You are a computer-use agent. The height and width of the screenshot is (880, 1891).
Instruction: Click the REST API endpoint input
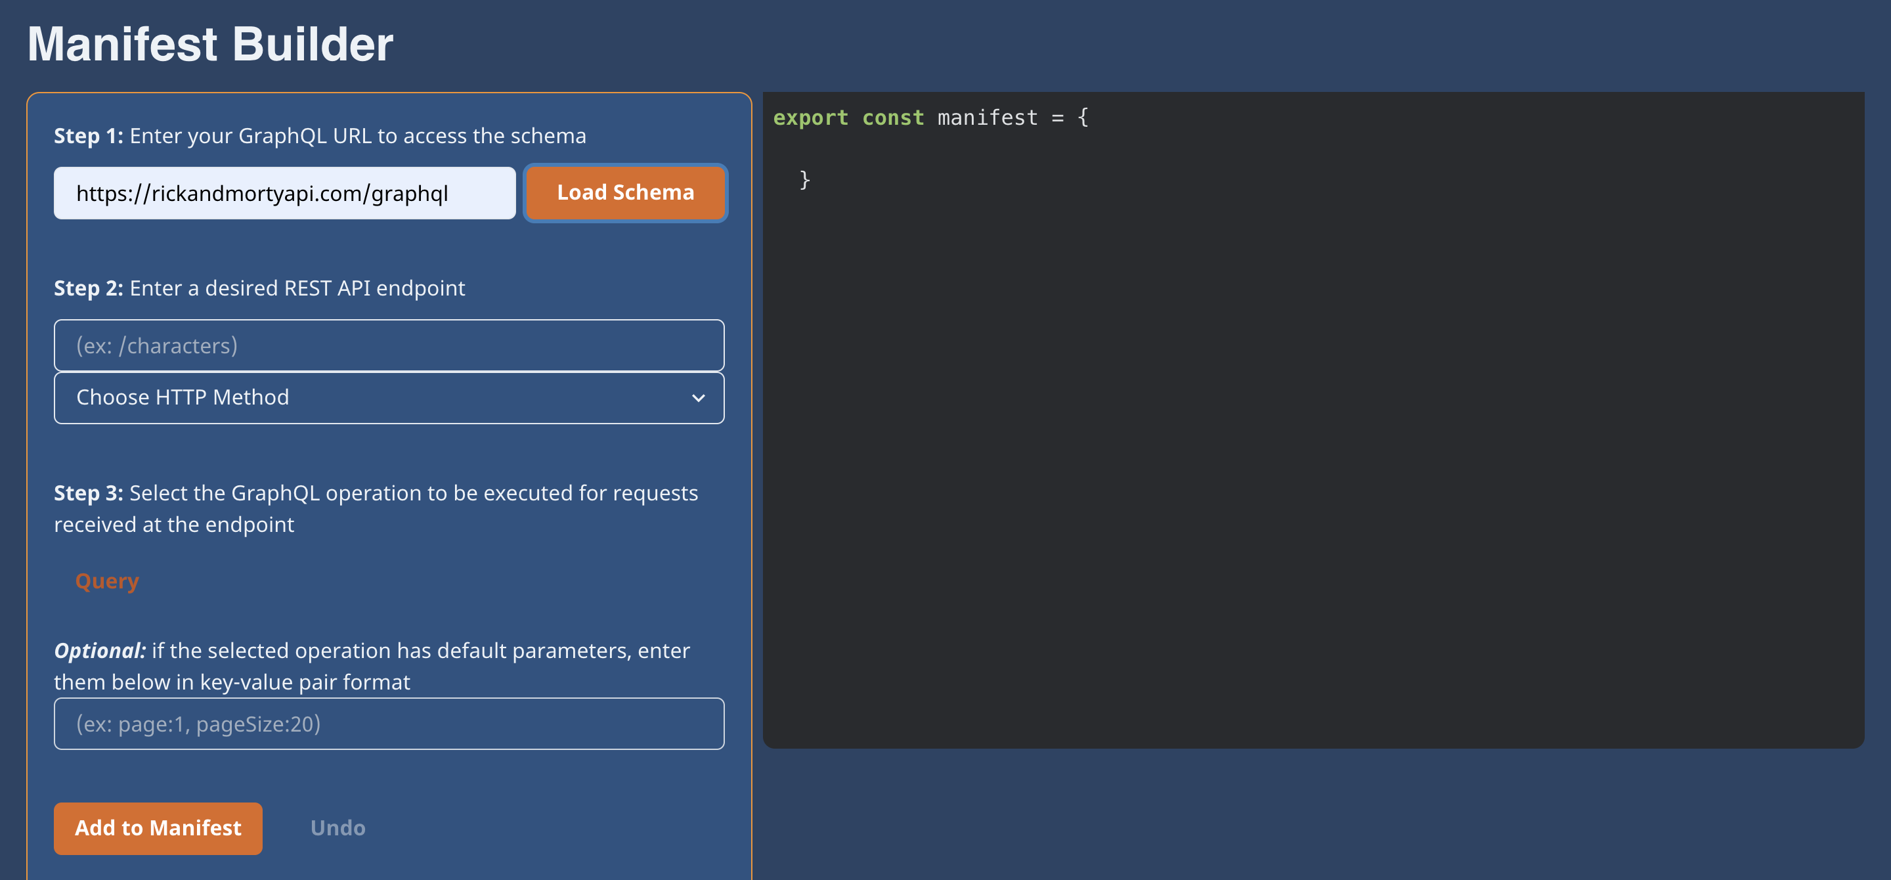[389, 345]
